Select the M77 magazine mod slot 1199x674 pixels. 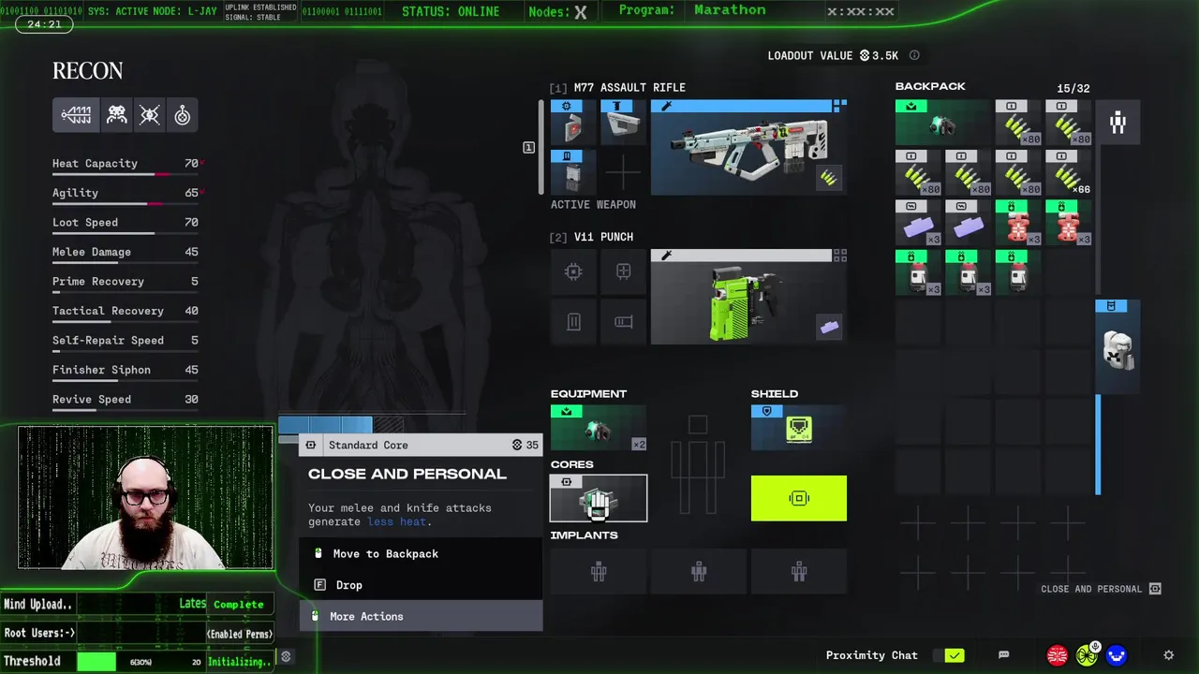573,171
